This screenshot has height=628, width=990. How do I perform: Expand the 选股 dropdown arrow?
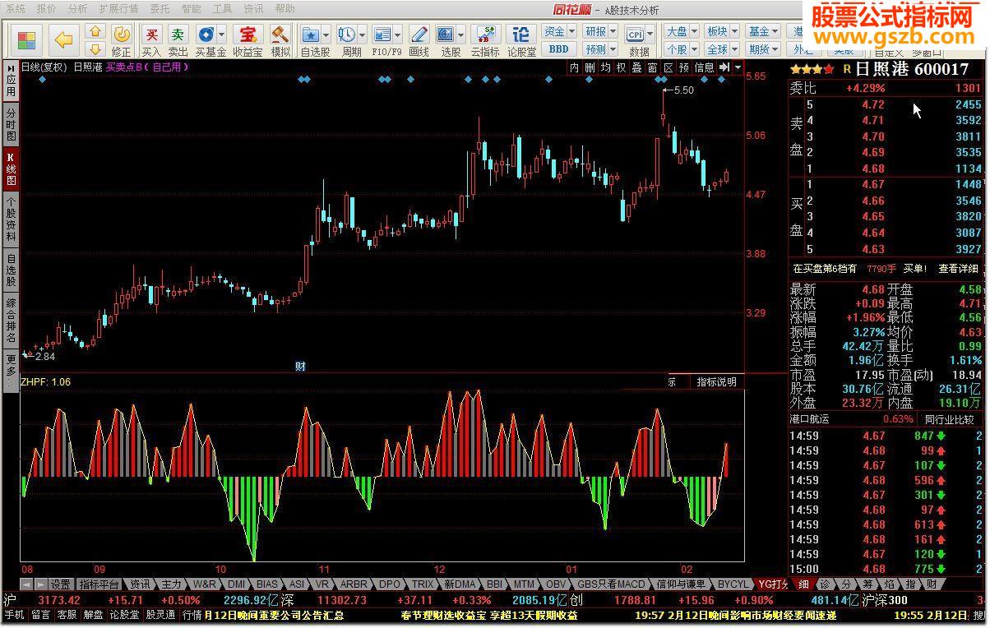[x=461, y=35]
